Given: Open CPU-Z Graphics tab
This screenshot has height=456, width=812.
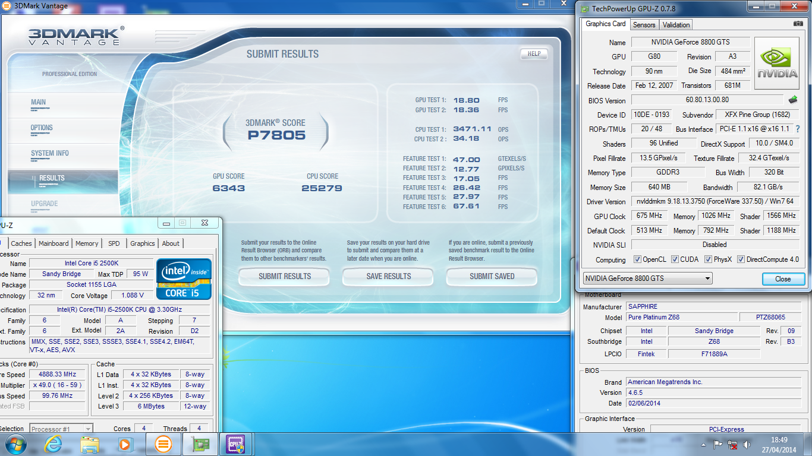Looking at the screenshot, I should click(x=143, y=243).
